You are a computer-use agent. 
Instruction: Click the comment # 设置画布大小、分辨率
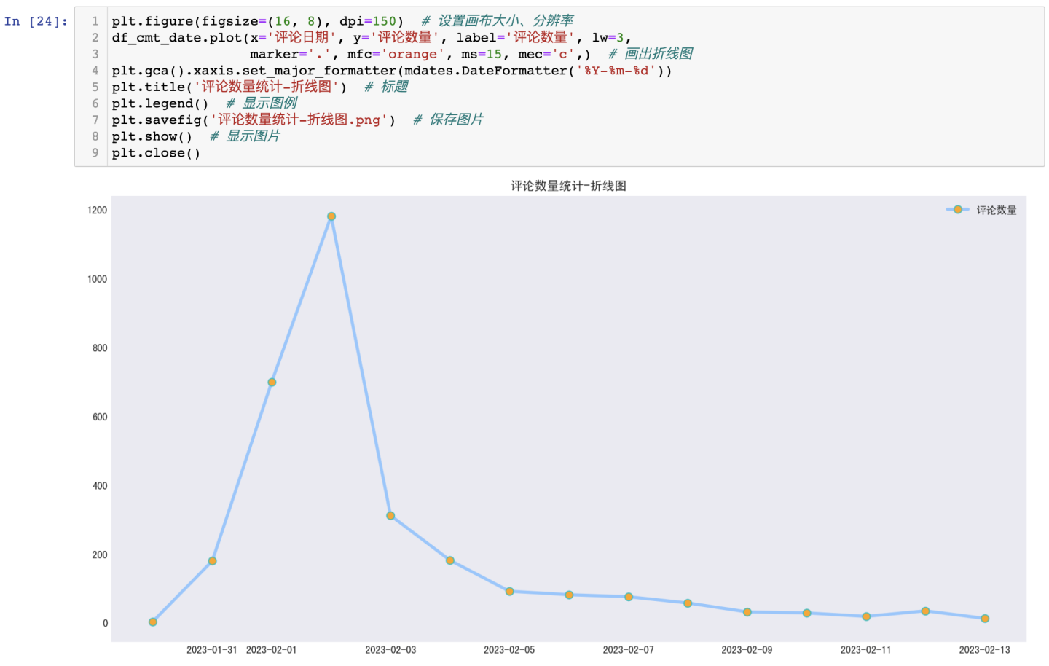[x=497, y=21]
